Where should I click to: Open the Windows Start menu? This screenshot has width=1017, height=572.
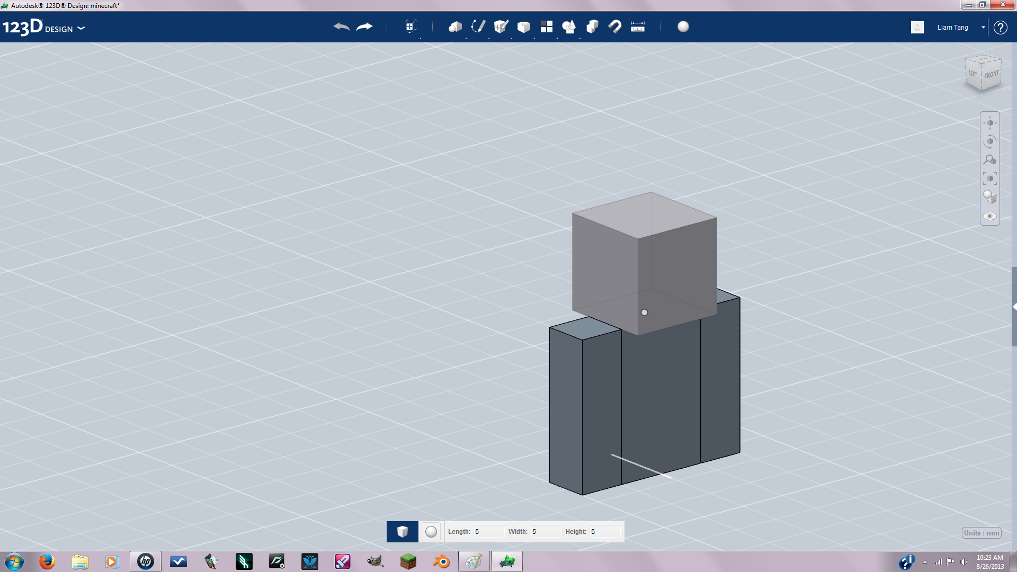pos(14,561)
